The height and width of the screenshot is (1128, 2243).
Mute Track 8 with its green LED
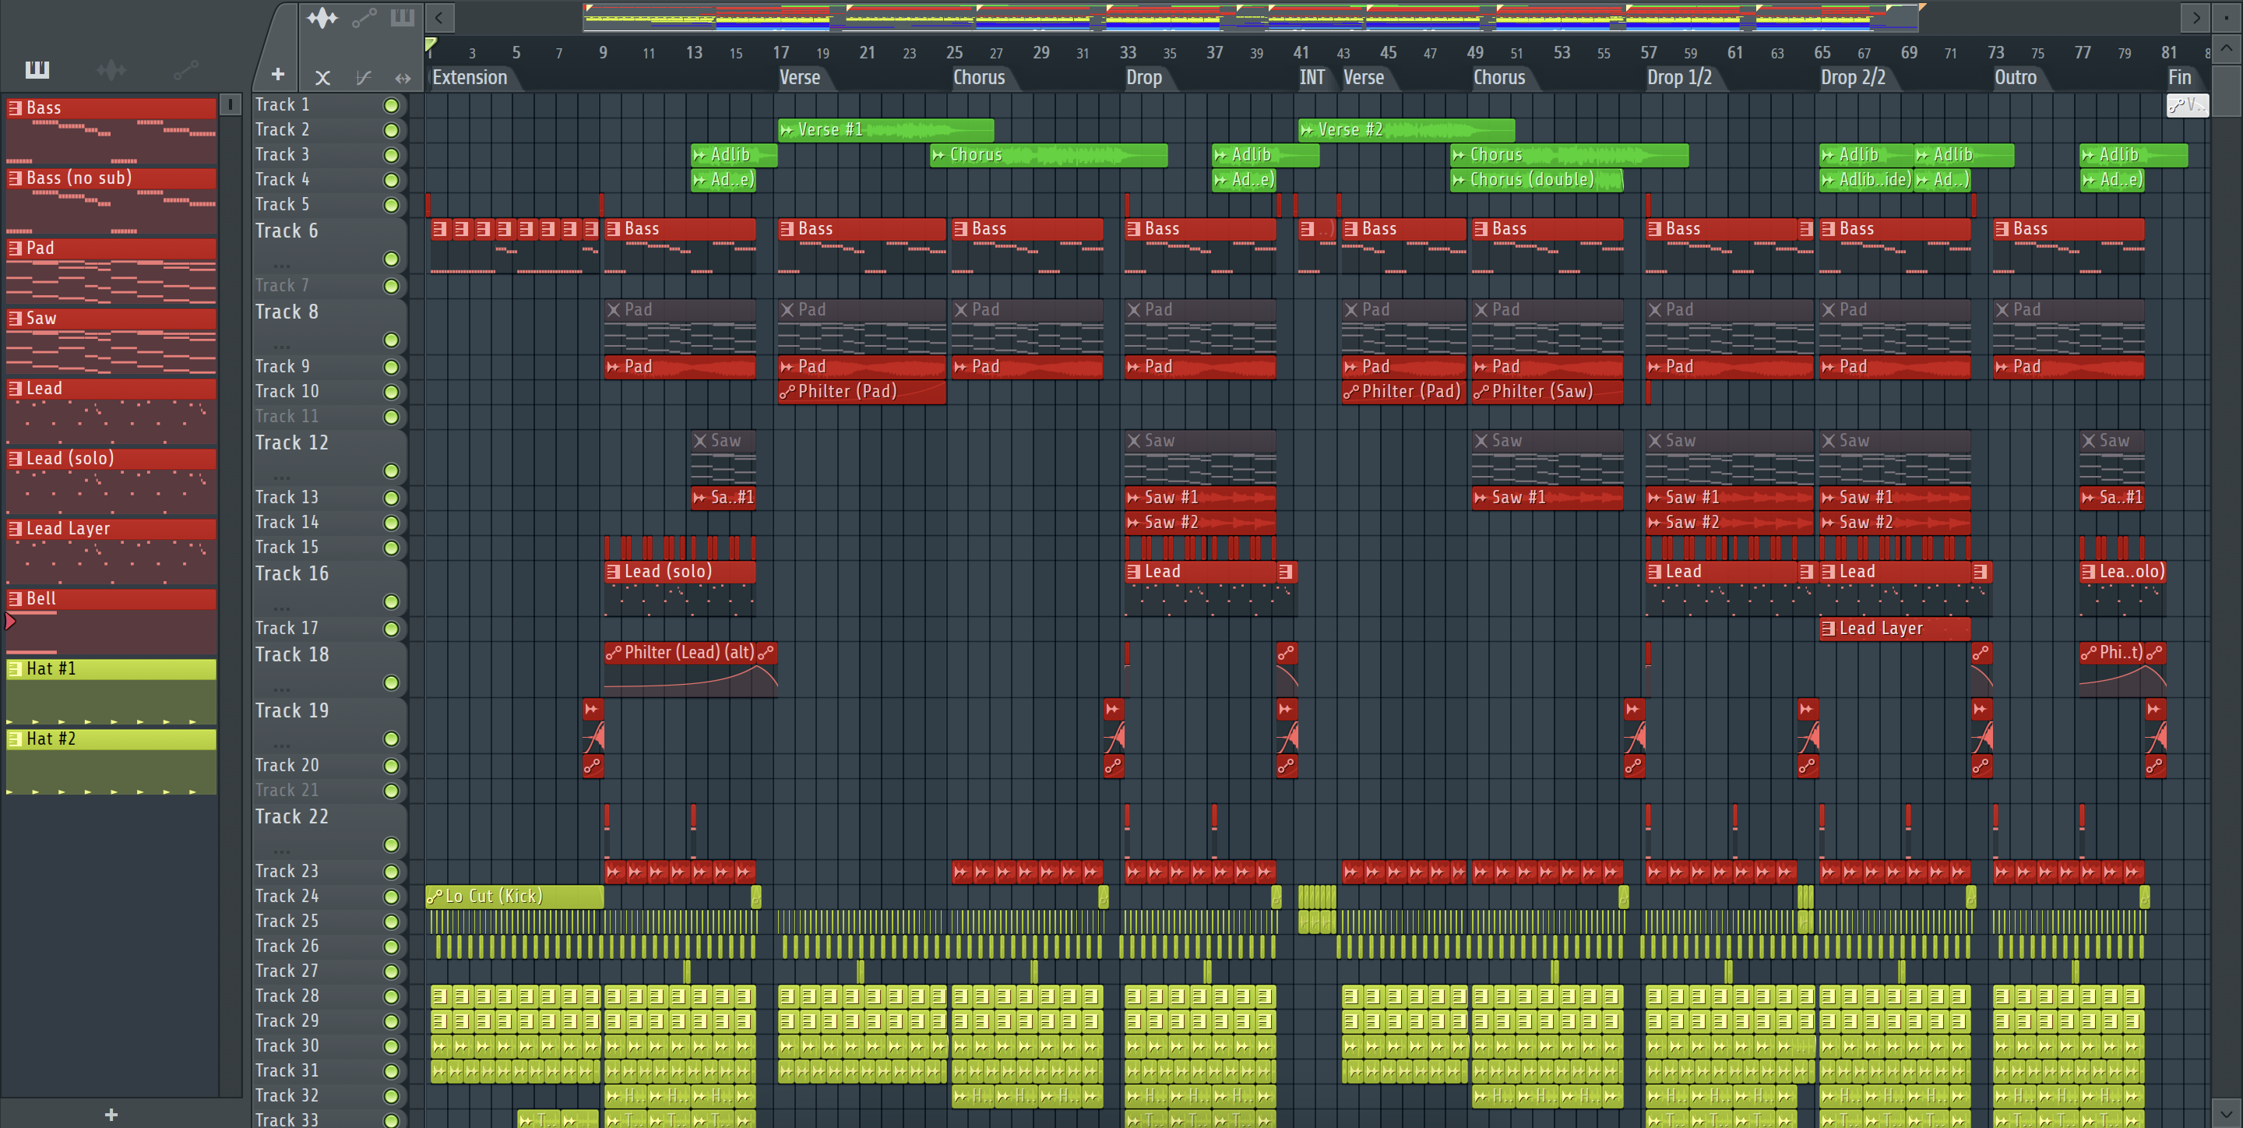pos(391,340)
